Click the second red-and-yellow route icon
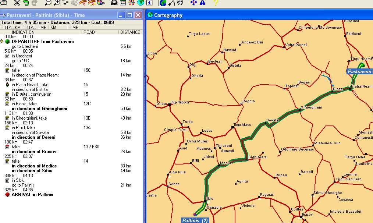 (92, 3)
